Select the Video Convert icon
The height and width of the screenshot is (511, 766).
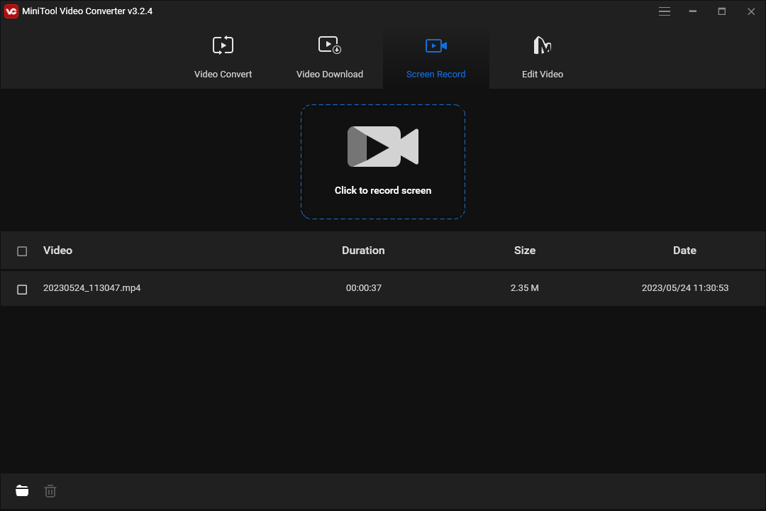[x=223, y=44]
